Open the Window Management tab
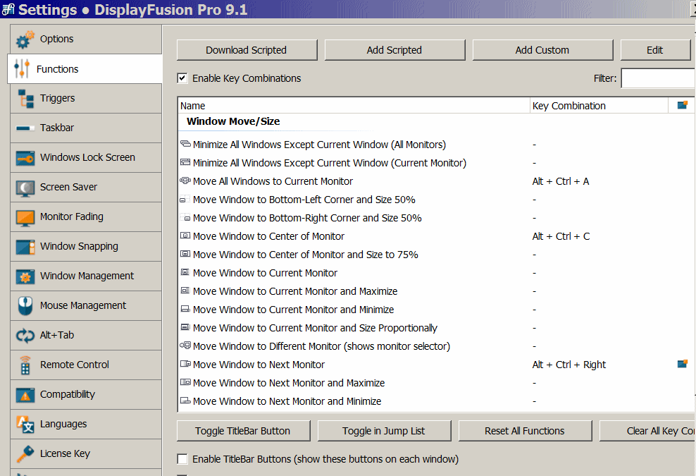This screenshot has height=476, width=696. pyautogui.click(x=87, y=276)
